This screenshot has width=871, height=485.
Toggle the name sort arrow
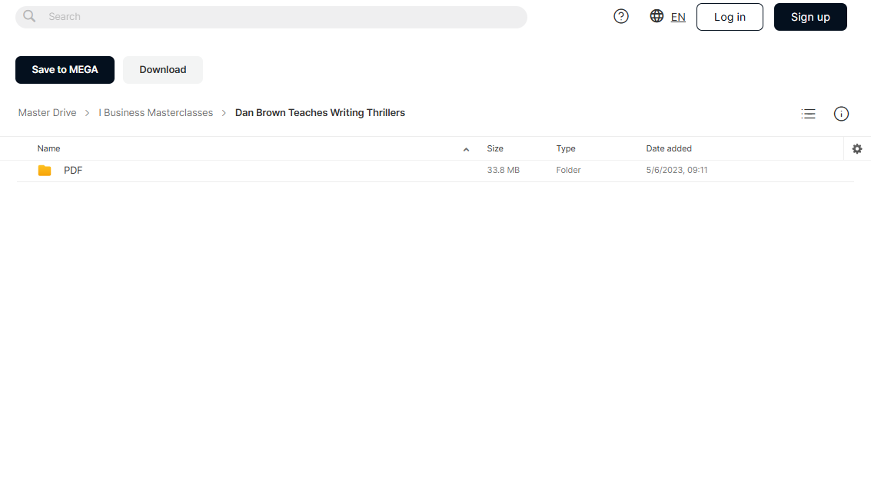466,149
